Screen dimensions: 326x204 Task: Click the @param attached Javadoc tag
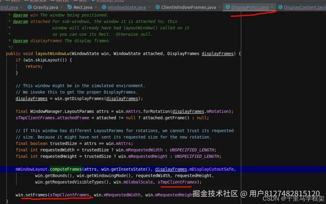coord(32,22)
